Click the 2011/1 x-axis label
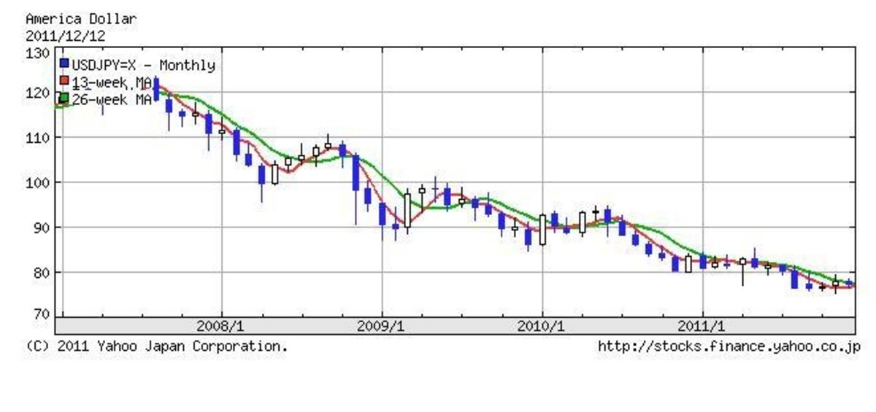Viewport: 876px width, 412px height. point(702,326)
